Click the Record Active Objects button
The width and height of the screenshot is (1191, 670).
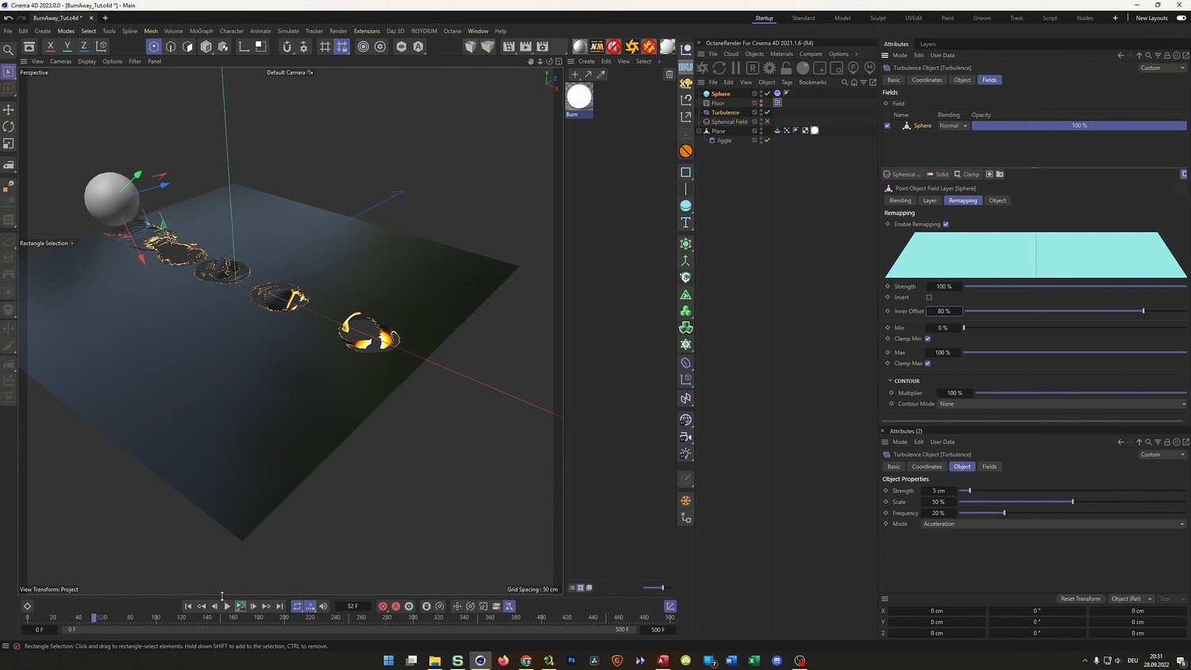pyautogui.click(x=383, y=606)
